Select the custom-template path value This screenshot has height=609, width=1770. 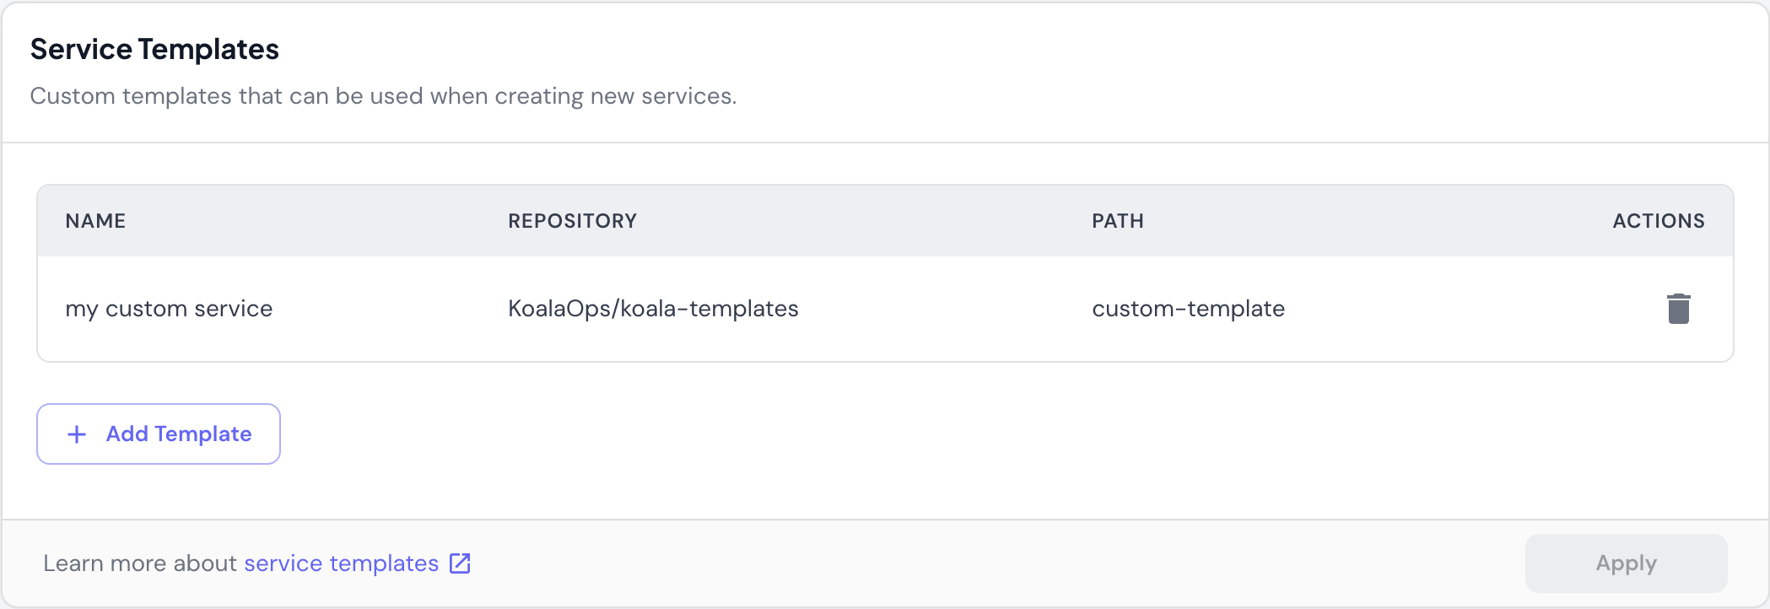(x=1188, y=309)
